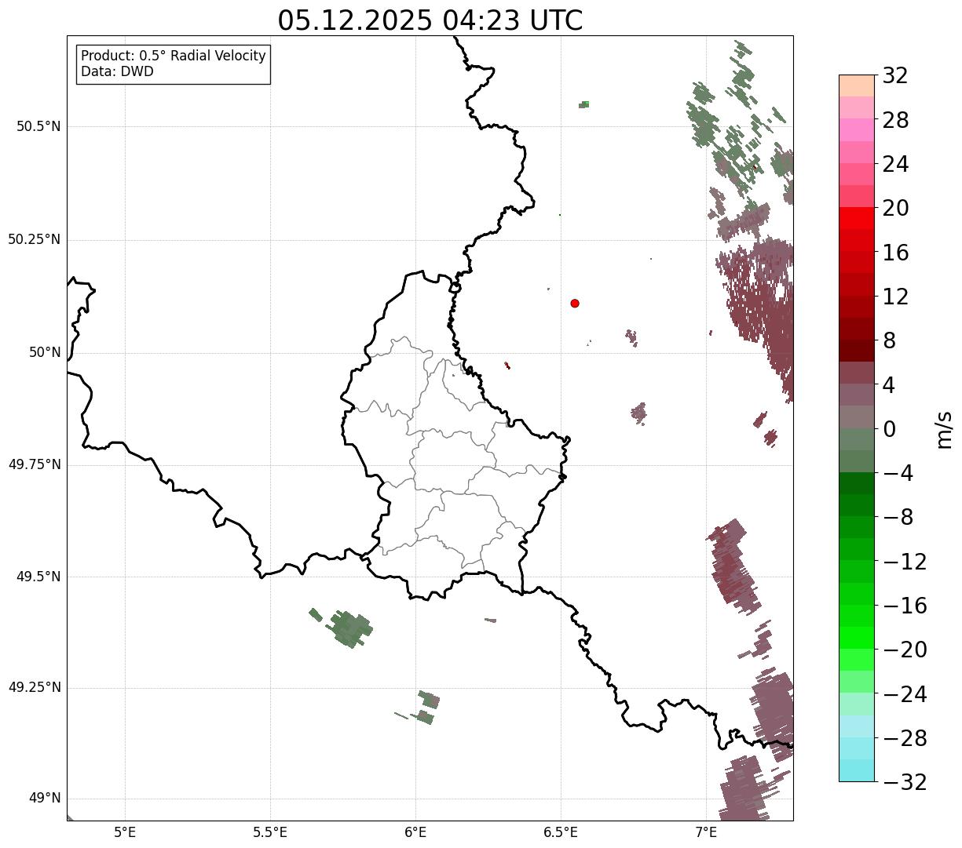Click the green echo patch near 5.75°E 49.4°N
This screenshot has height=848, width=962.
350,628
